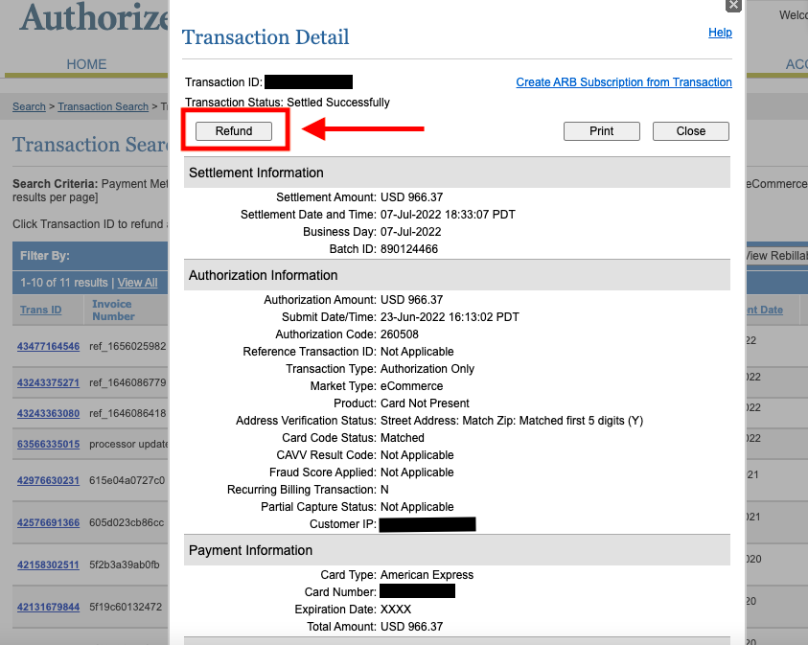Click Create ARB Subscription from Transaction
The image size is (808, 645).
tap(623, 82)
